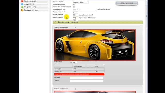Click the Описание text field

coord(87,78)
